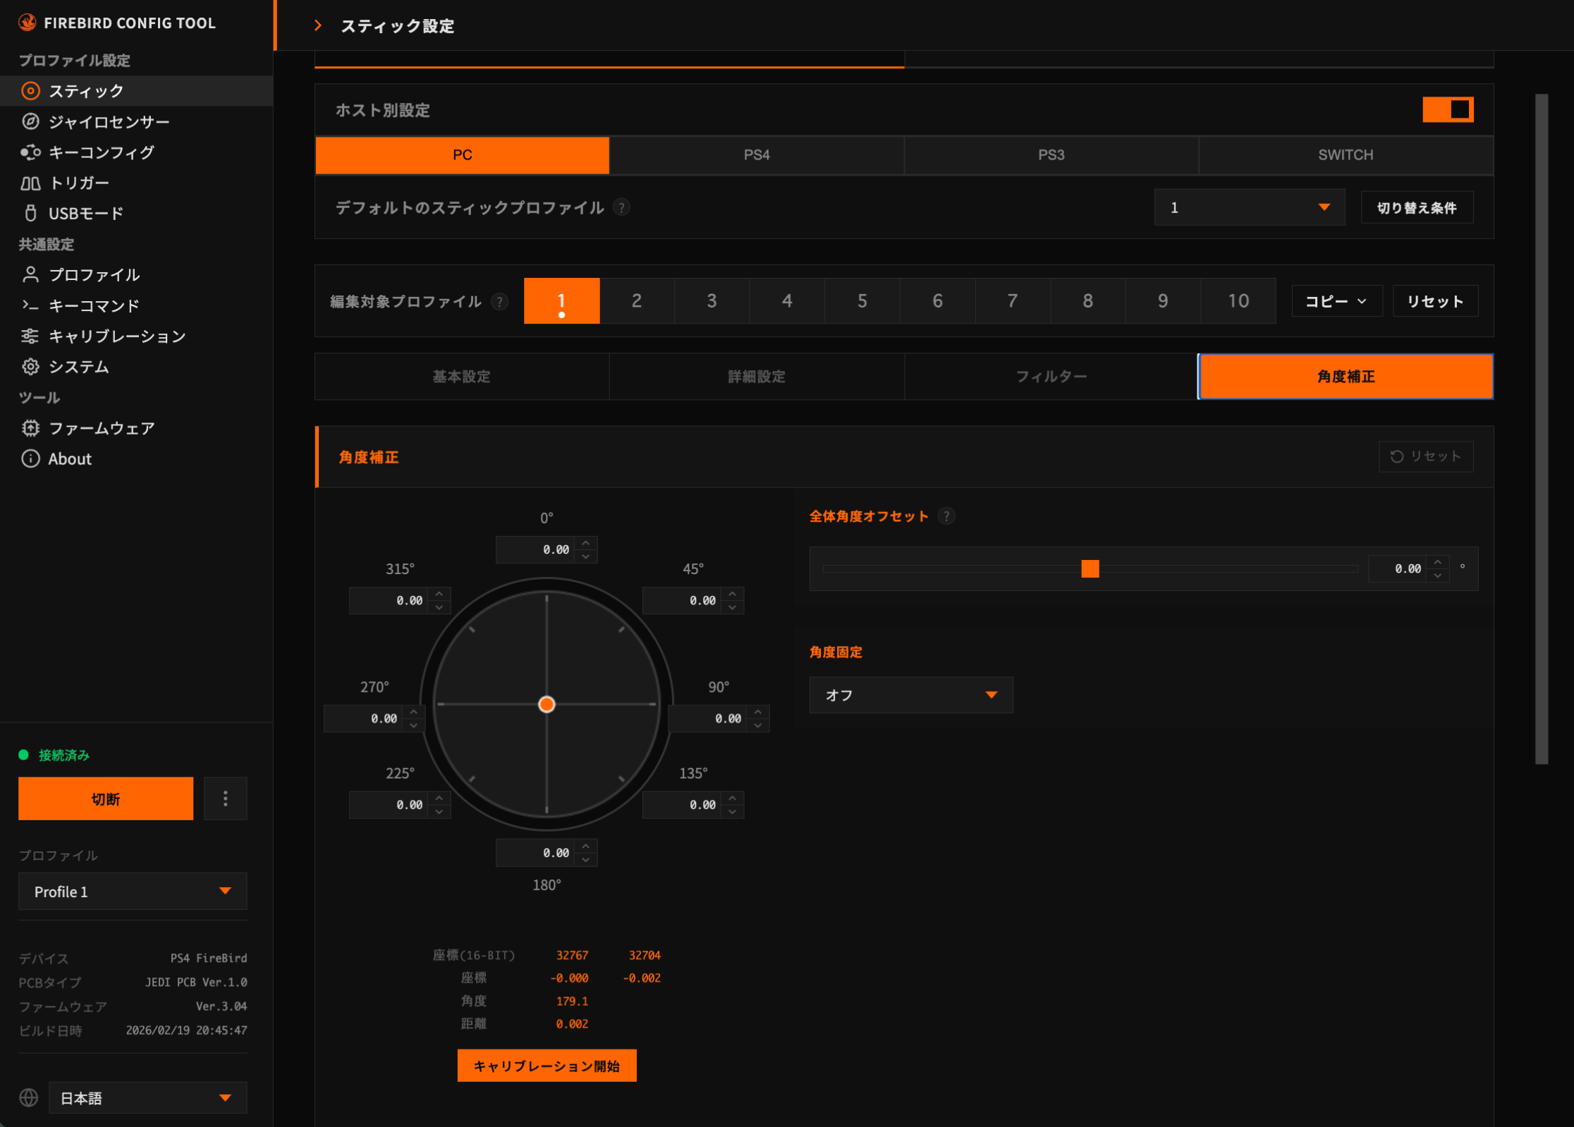The height and width of the screenshot is (1127, 1574).
Task: Click the system gear icon
Action: coord(30,367)
